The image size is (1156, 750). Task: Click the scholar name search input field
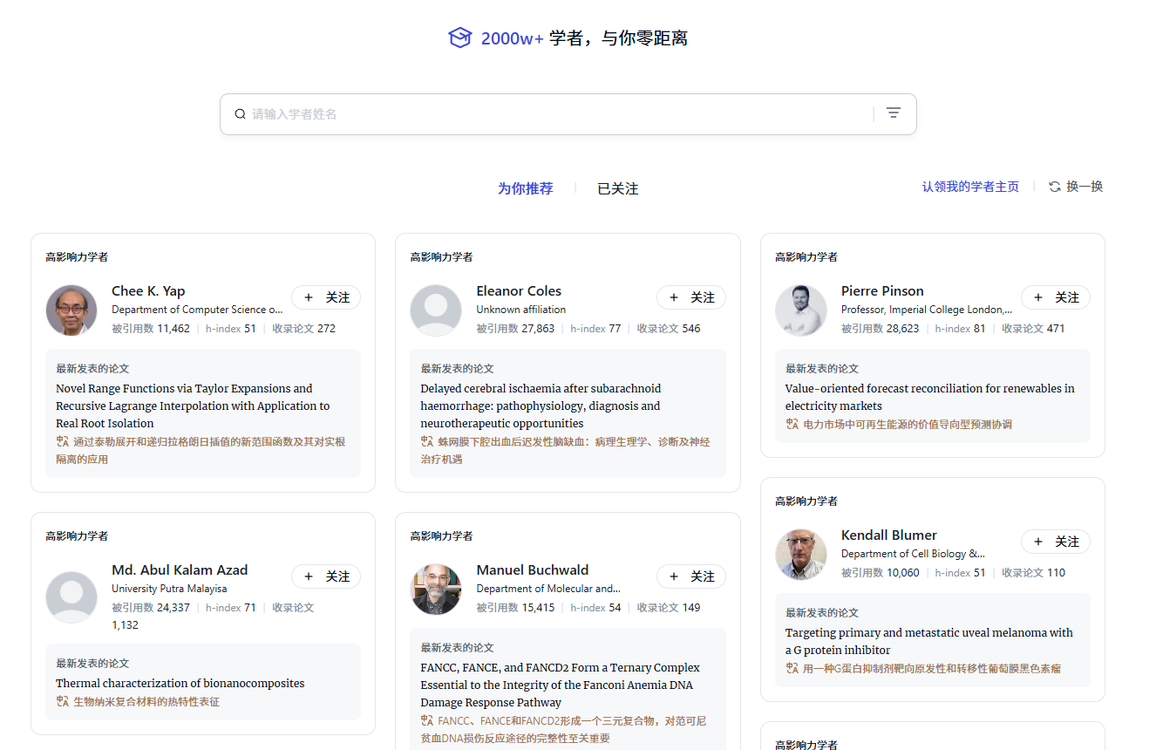558,114
